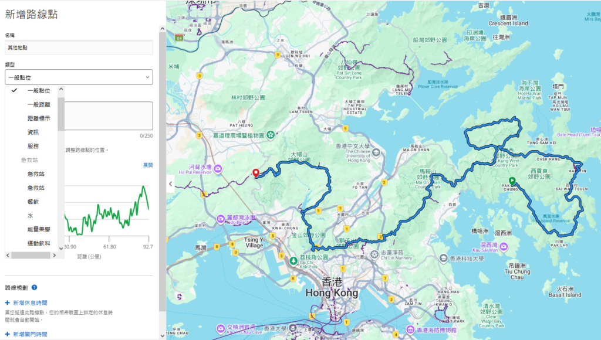
Task: Click the panel scrollbar up arrow
Action: (x=162, y=29)
